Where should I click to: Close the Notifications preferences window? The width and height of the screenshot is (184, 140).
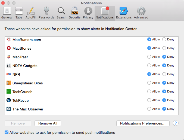pos(3,3)
